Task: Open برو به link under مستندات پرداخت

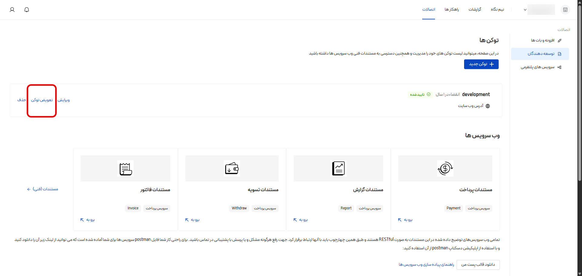Action: (x=405, y=220)
